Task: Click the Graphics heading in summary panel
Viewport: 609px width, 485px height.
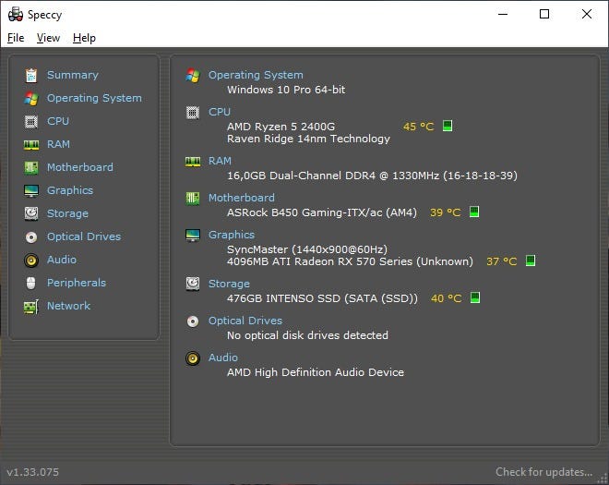Action: [x=232, y=235]
